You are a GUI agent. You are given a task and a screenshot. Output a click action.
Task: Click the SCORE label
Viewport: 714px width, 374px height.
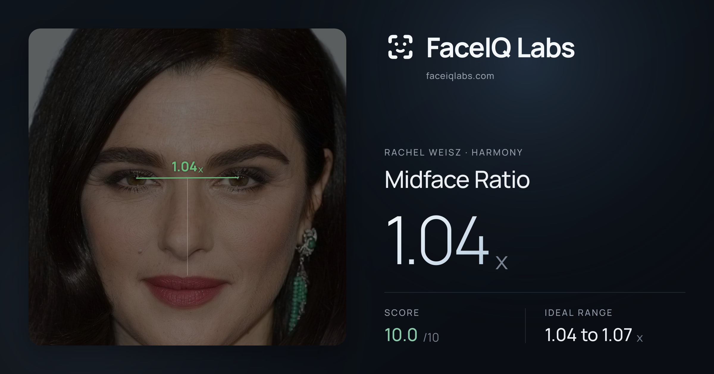(402, 313)
